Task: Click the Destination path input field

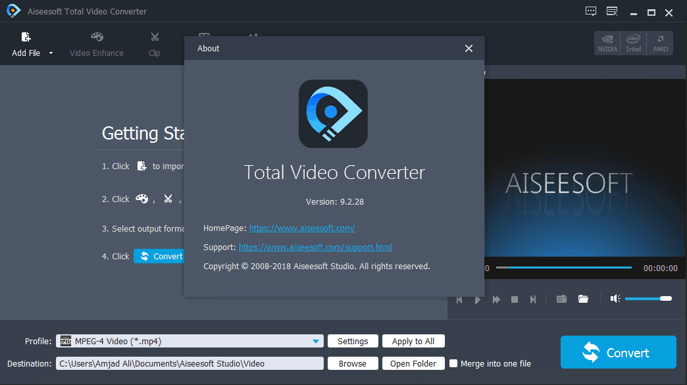Action: pyautogui.click(x=188, y=363)
